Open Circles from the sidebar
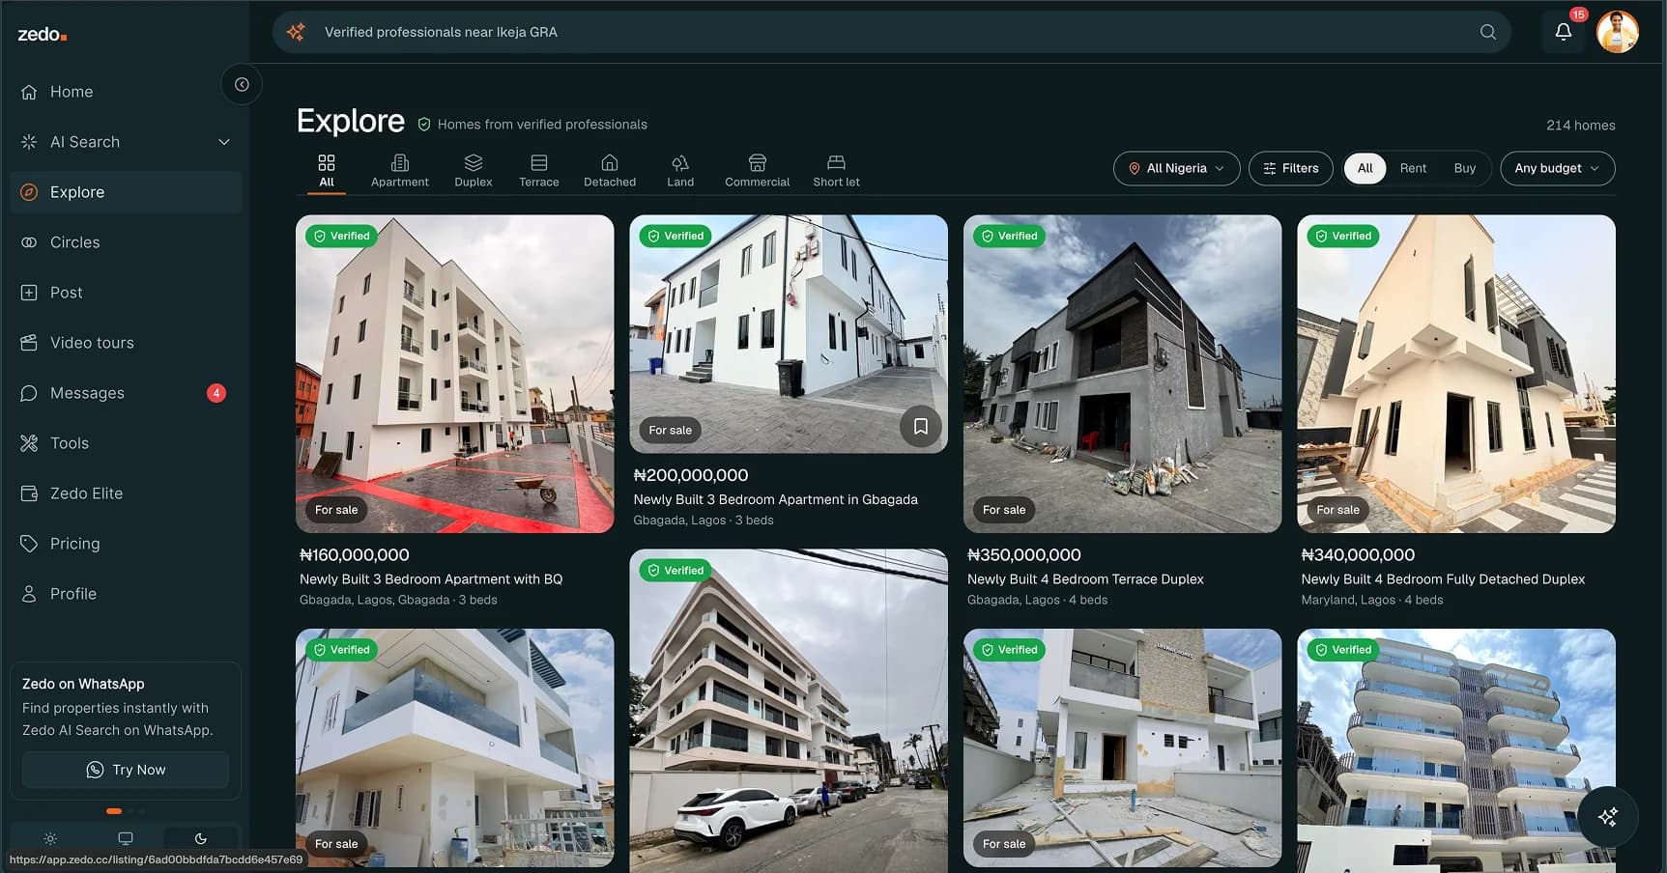This screenshot has width=1667, height=873. coord(126,242)
